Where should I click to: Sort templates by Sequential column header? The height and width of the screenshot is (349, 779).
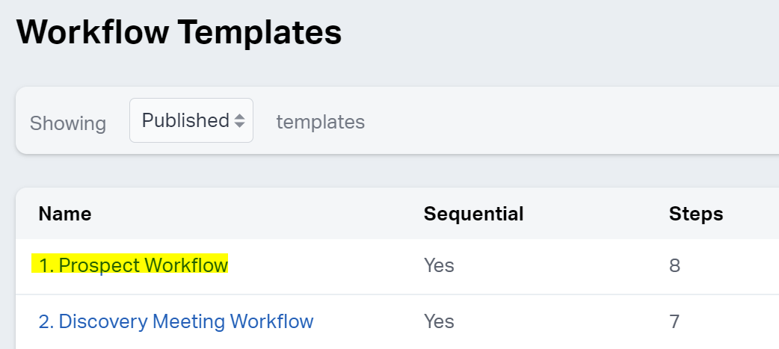click(473, 214)
